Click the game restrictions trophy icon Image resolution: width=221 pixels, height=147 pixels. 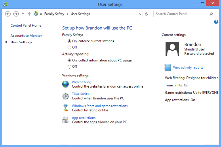pyautogui.click(x=66, y=108)
